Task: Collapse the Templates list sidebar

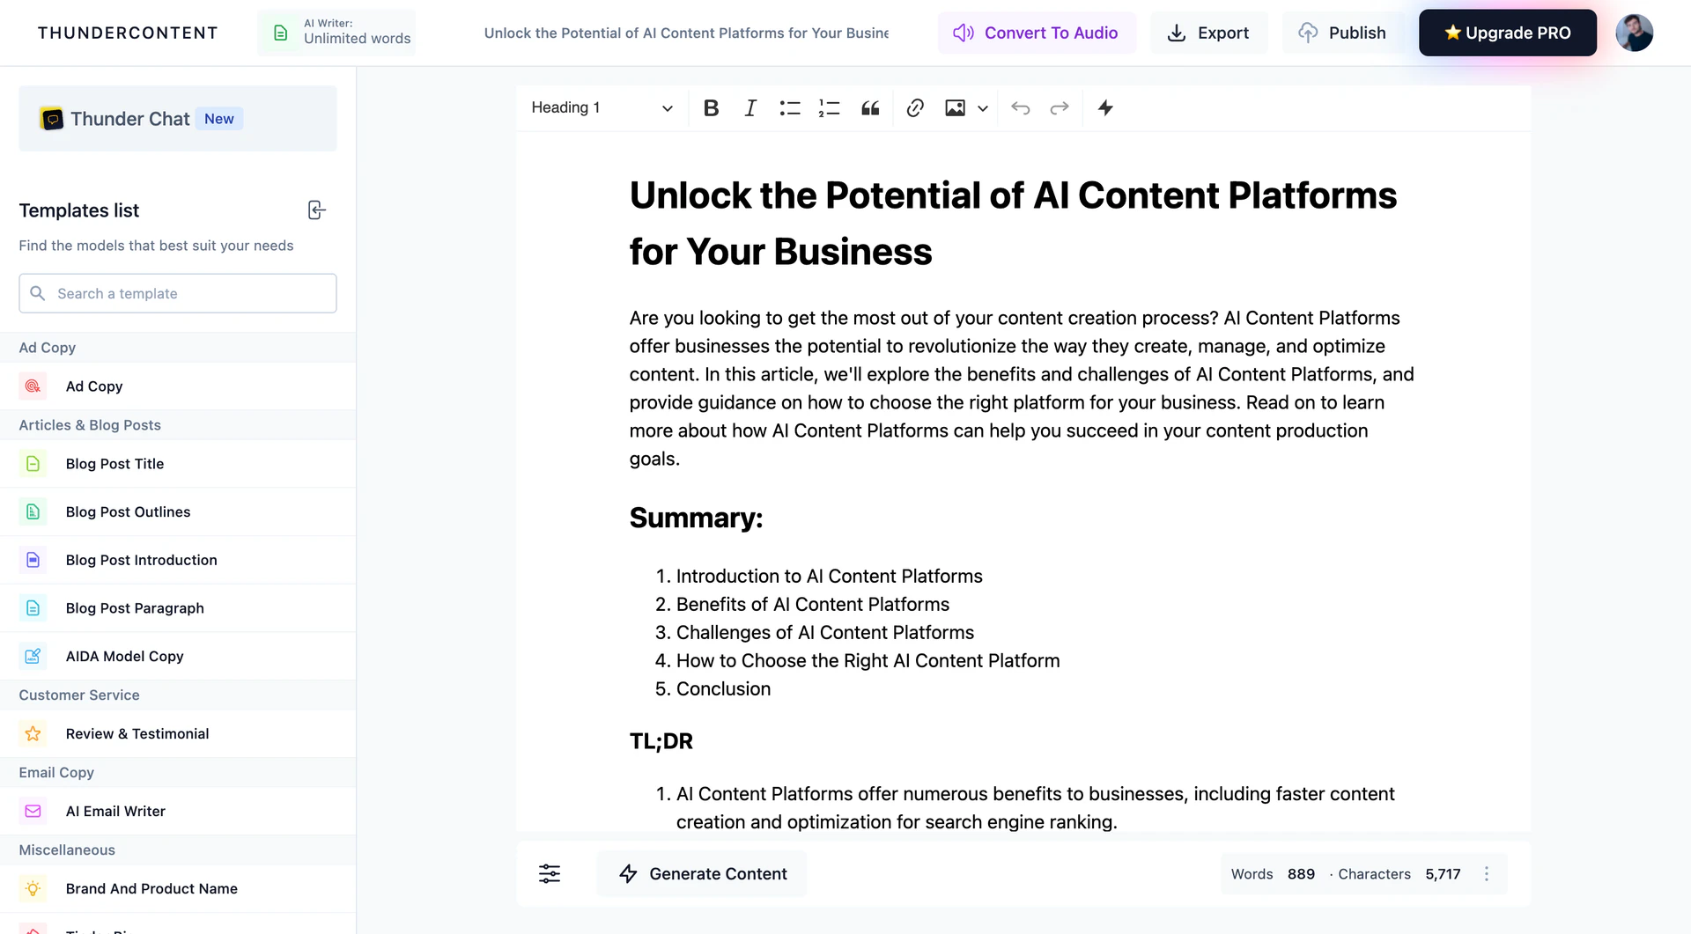Action: tap(316, 210)
